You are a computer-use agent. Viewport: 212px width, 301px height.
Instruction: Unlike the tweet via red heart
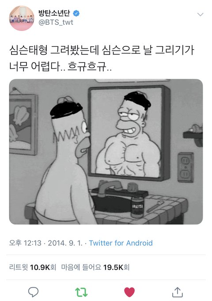click(x=129, y=292)
